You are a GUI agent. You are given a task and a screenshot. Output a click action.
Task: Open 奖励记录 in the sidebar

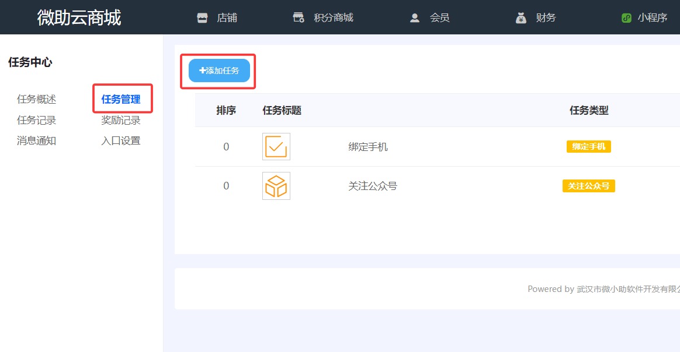[x=121, y=120]
